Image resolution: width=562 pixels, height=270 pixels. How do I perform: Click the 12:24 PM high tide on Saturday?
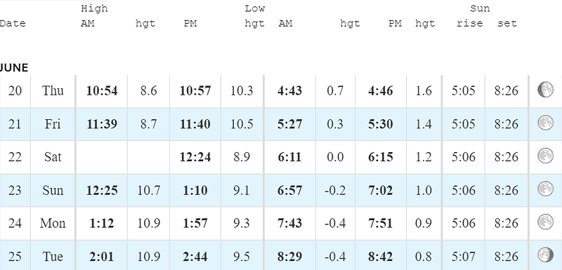[x=195, y=157]
